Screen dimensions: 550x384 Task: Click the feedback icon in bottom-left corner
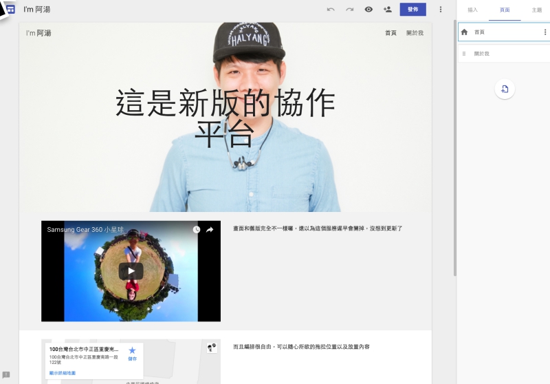tap(6, 374)
